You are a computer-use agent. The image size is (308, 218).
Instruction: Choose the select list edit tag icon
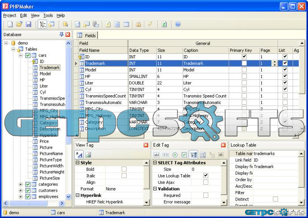[193, 155]
